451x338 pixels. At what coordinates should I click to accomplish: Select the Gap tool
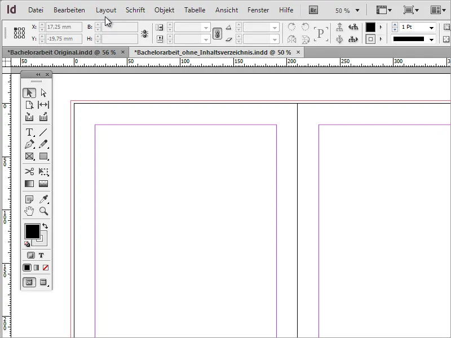pyautogui.click(x=43, y=105)
